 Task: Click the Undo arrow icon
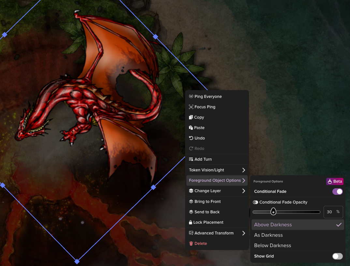(x=191, y=138)
